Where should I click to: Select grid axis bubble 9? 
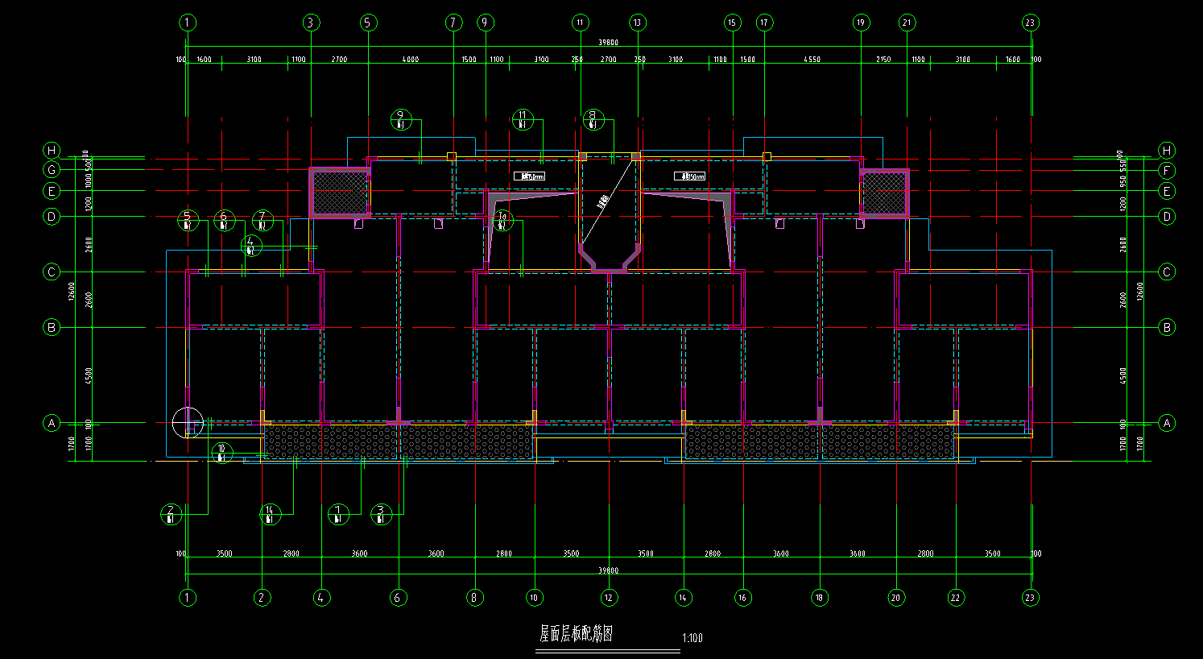[x=485, y=23]
